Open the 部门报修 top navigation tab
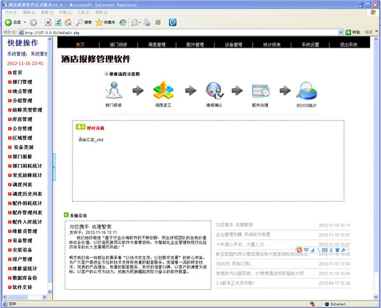 (118, 44)
